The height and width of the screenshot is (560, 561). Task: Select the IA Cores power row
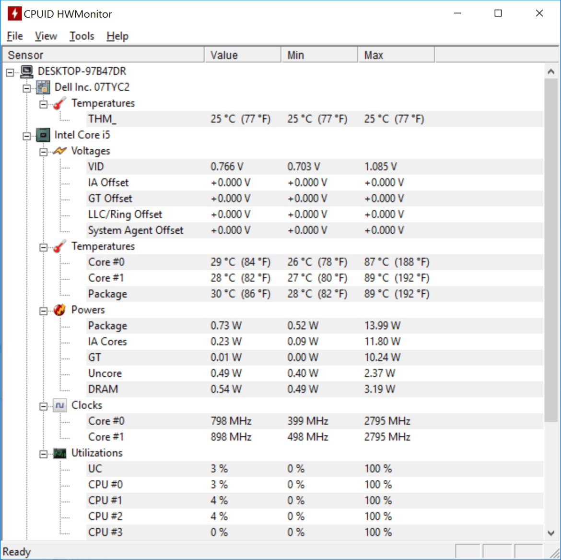(x=315, y=342)
